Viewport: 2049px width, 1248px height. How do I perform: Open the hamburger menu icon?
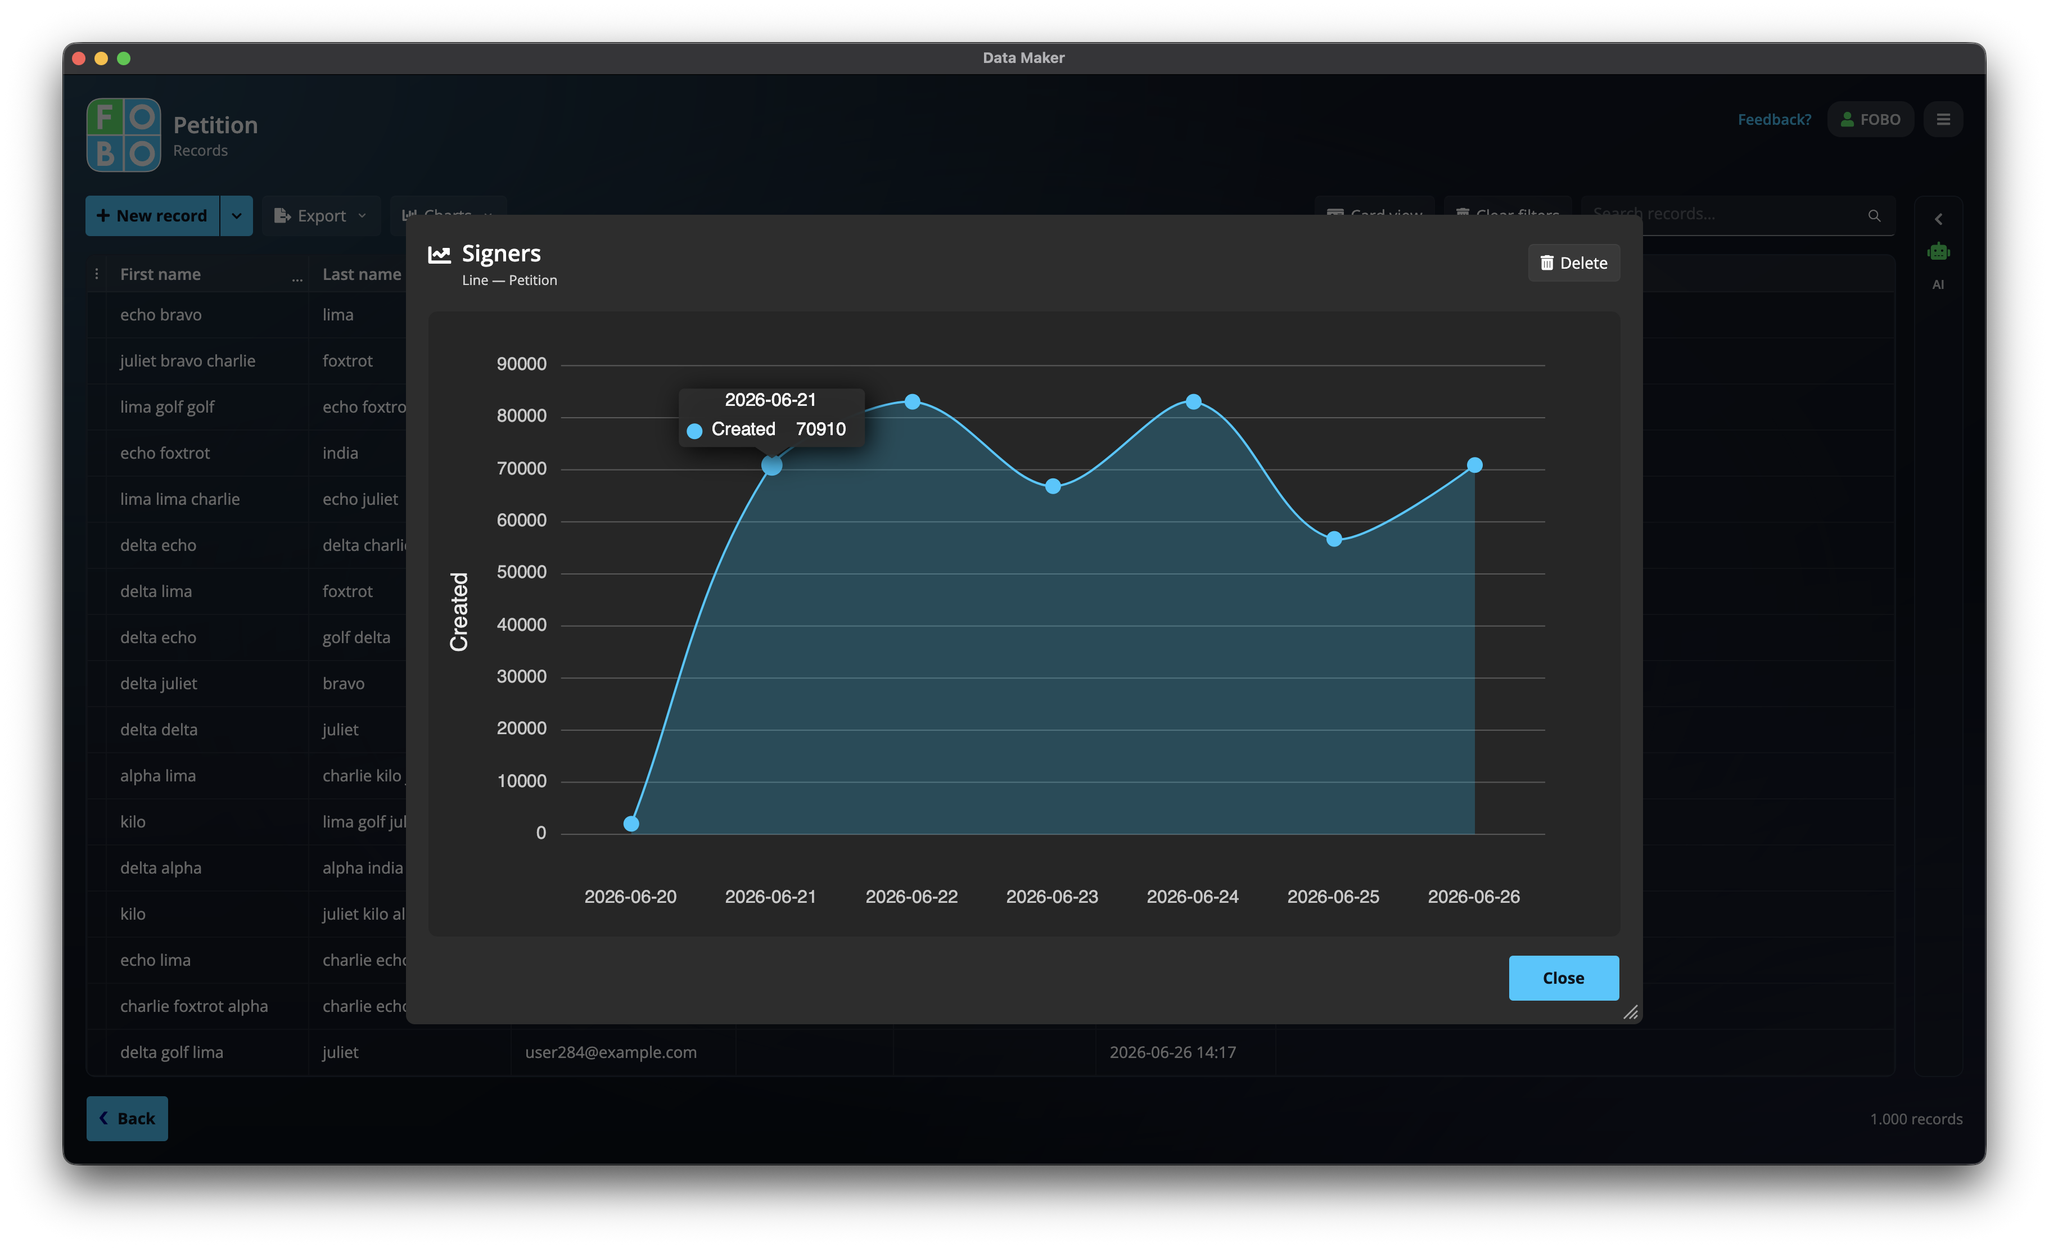click(1943, 120)
